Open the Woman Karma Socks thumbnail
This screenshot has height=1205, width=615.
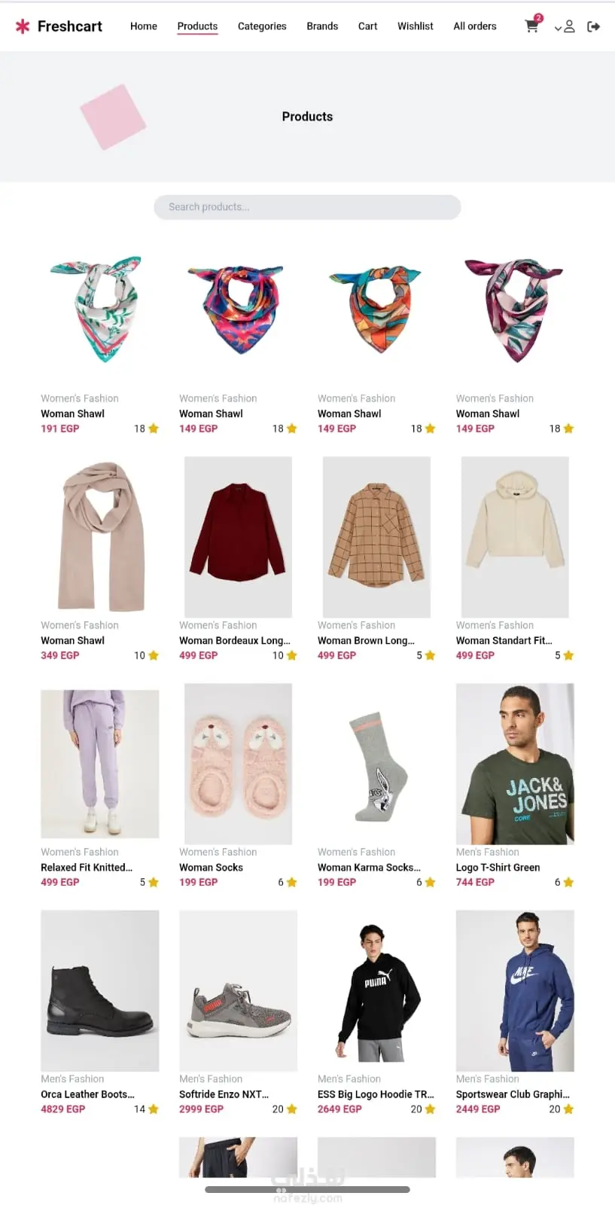click(376, 764)
